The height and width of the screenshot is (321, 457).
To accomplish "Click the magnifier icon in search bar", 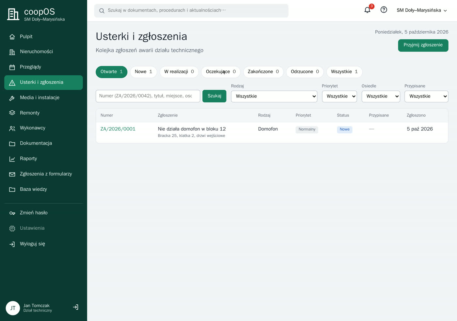I will (102, 10).
